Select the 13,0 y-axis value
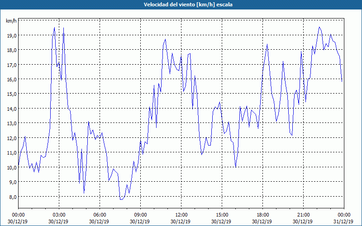362x226 pixels. 12,123
